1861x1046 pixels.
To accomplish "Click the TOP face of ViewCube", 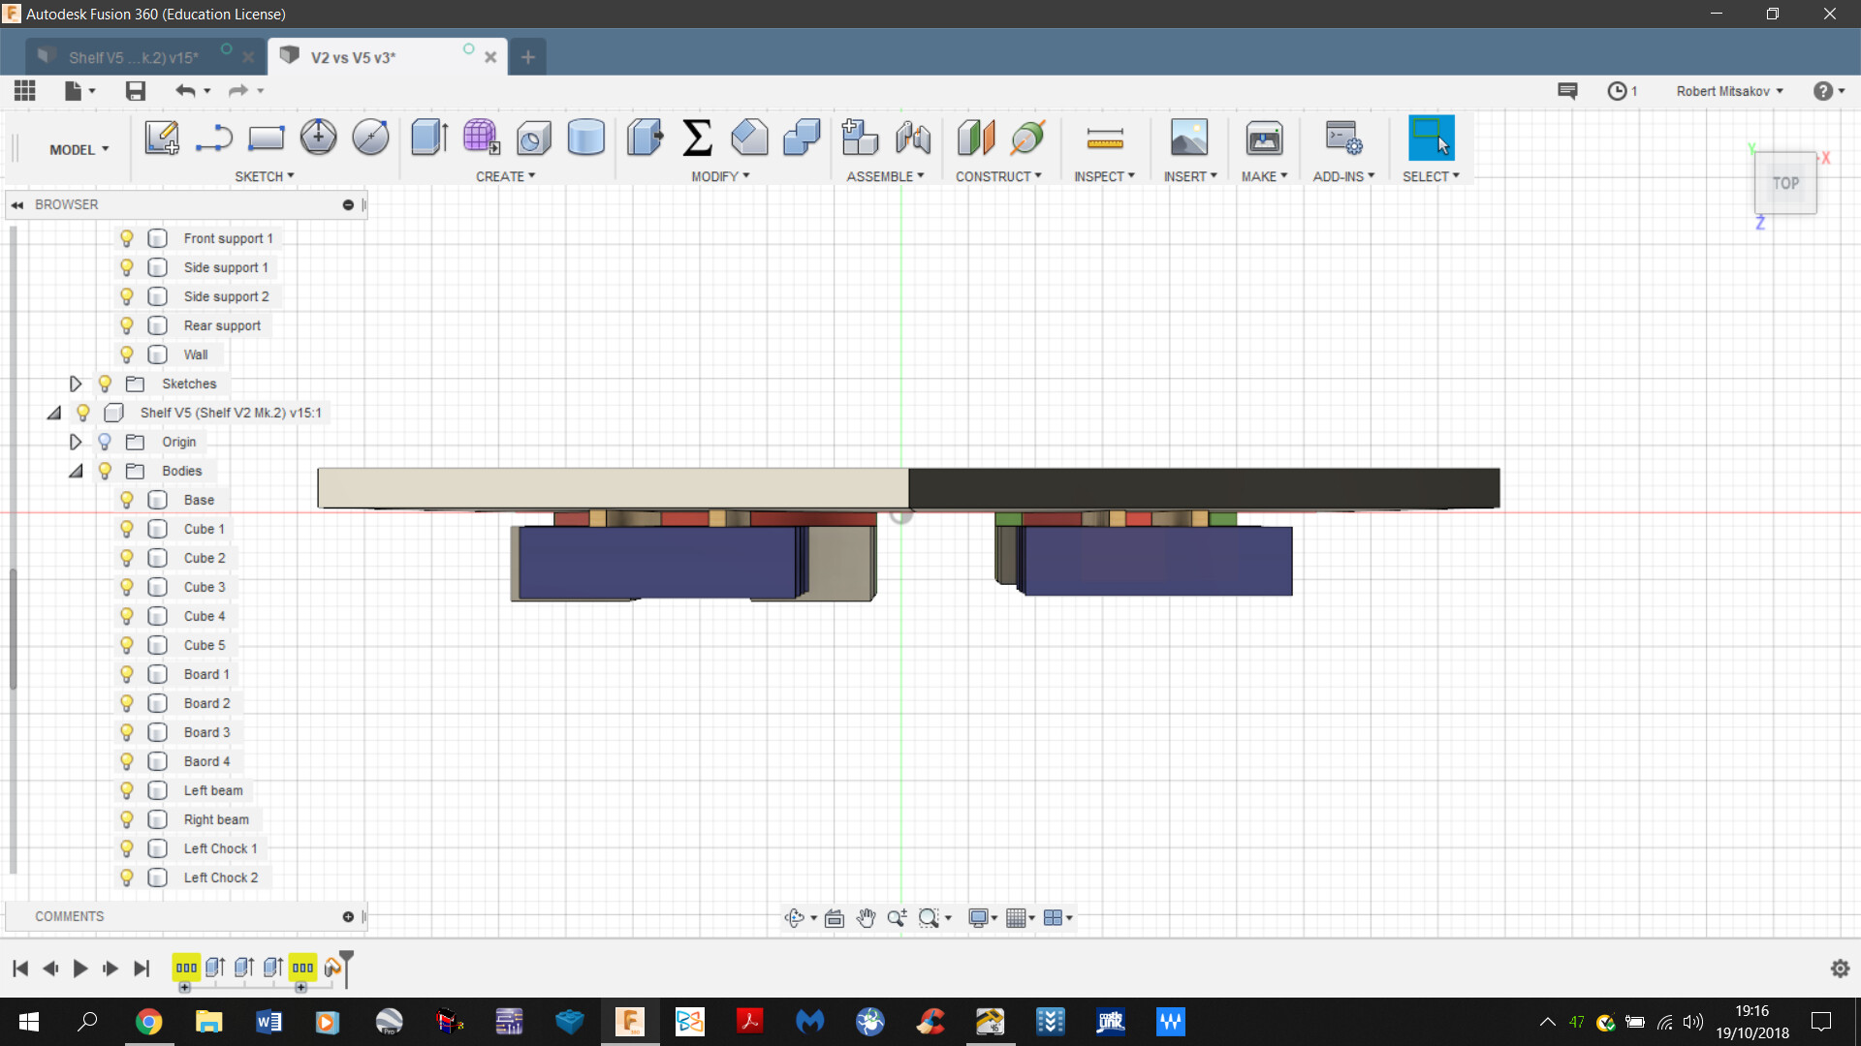I will click(1785, 183).
